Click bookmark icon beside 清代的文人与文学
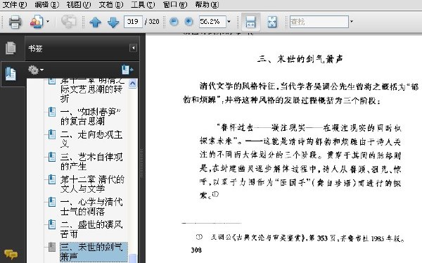The width and height of the screenshot is (422, 263). point(51,179)
